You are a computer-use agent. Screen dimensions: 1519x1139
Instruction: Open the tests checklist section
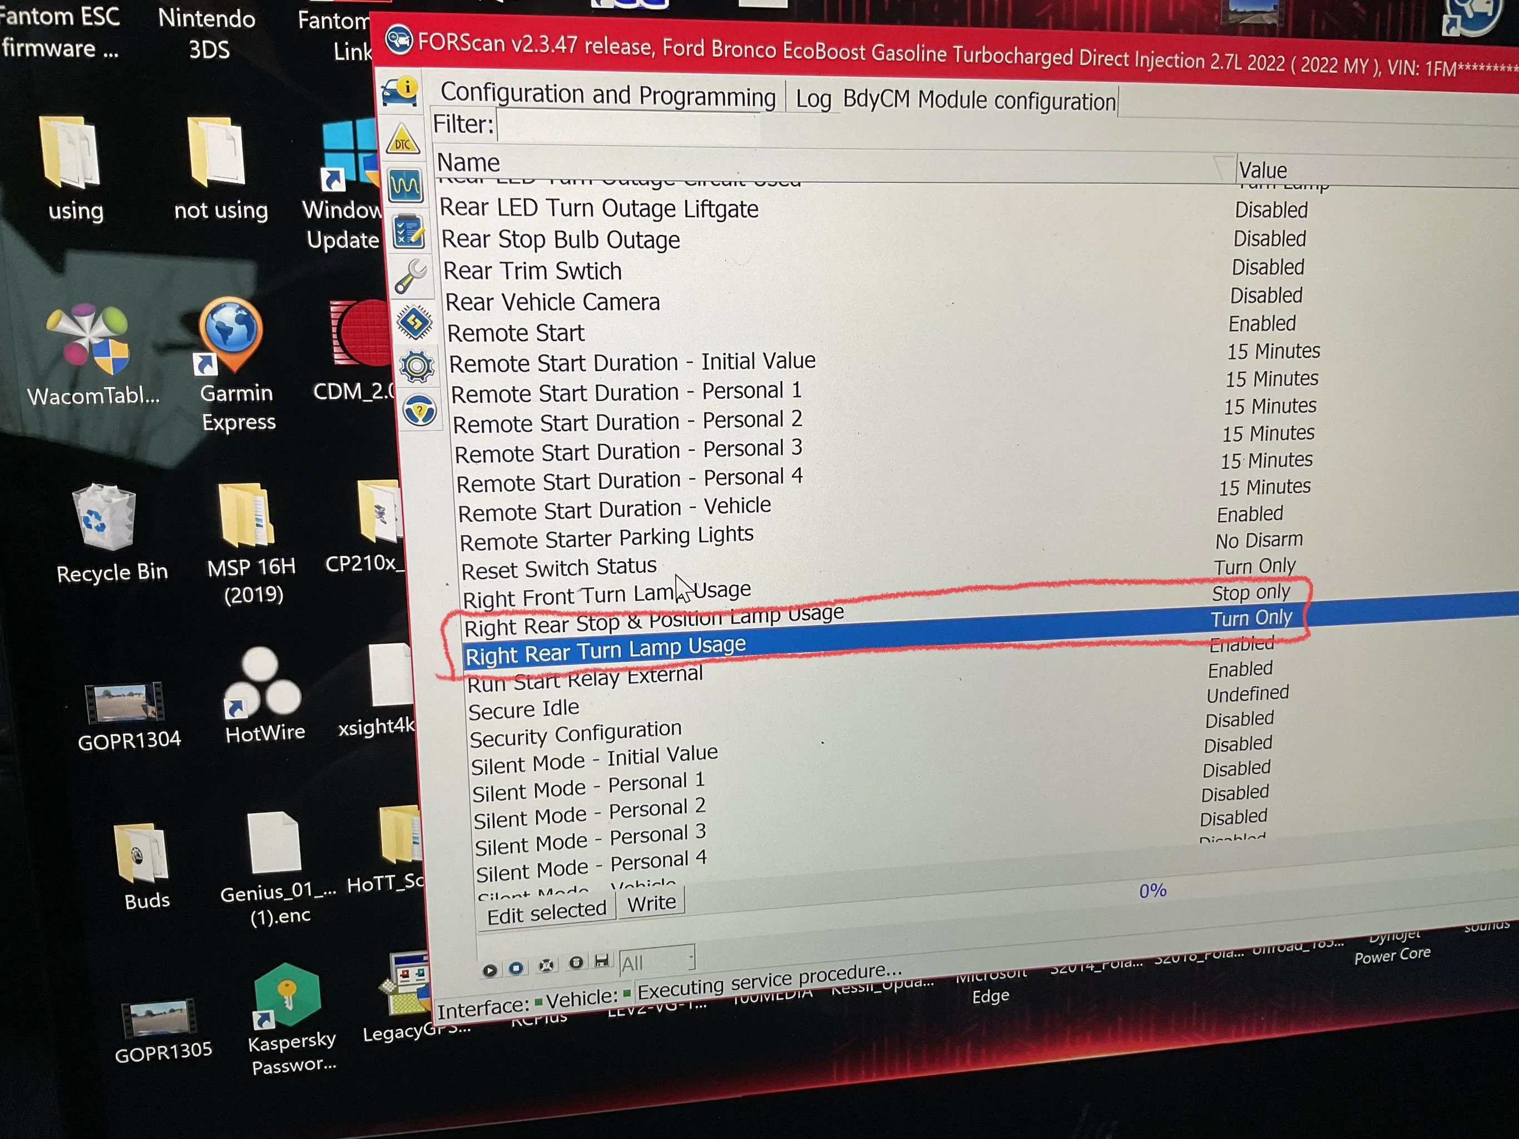[409, 231]
